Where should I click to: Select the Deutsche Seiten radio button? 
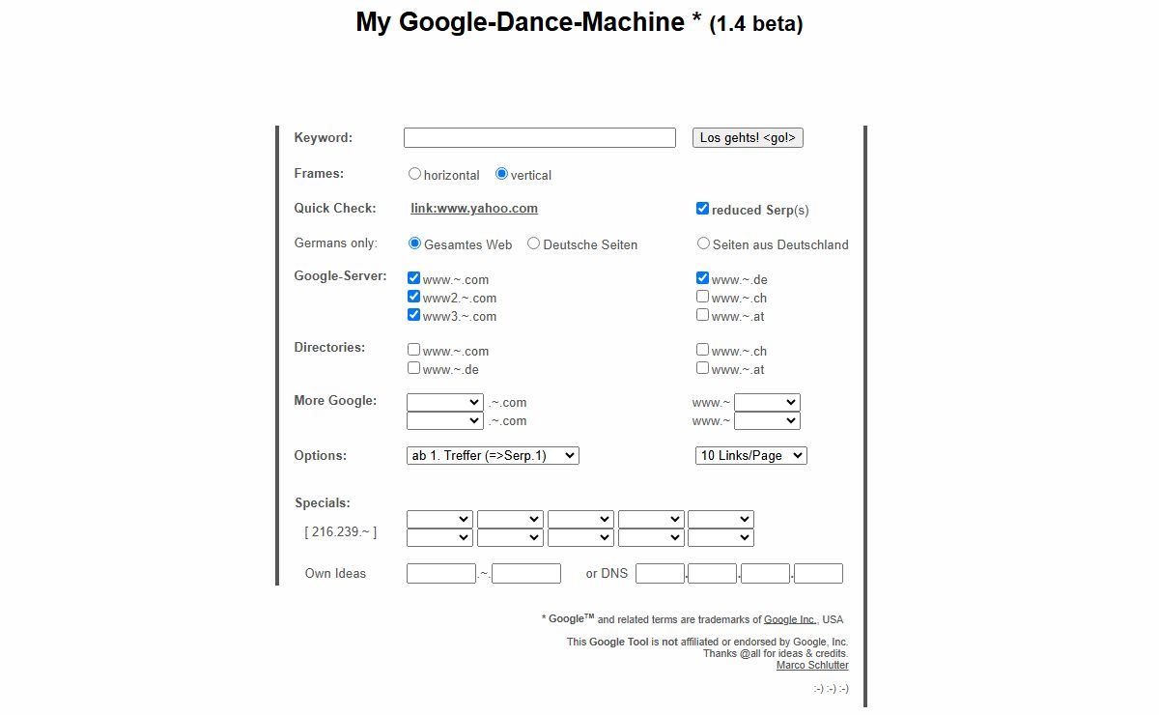533,243
